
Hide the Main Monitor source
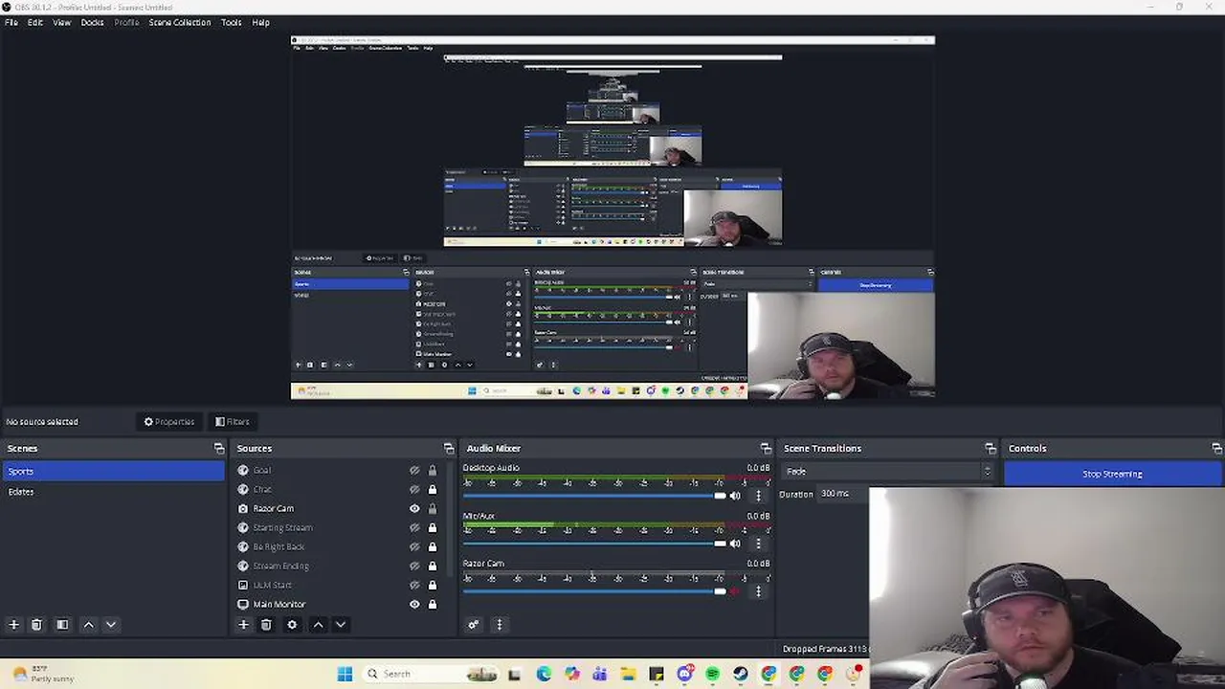click(x=414, y=604)
